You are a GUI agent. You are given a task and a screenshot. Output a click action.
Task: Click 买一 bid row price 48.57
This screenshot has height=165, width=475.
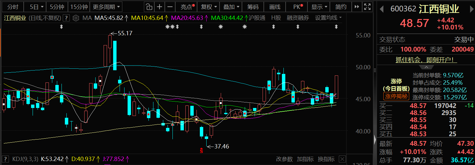418,106
